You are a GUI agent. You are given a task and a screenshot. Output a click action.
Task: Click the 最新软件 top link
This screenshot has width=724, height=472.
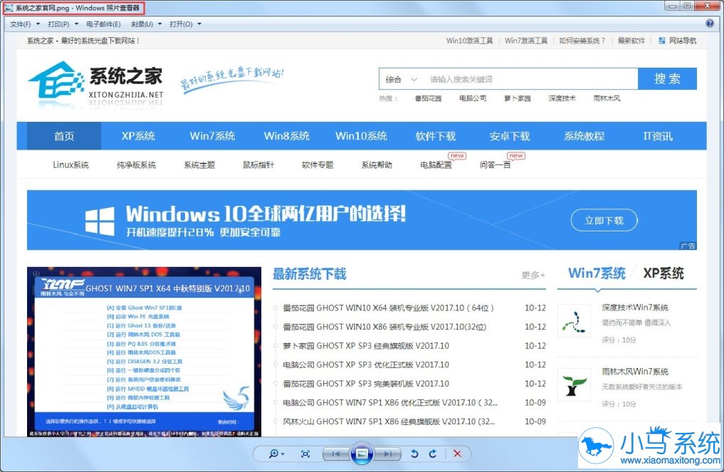(631, 41)
